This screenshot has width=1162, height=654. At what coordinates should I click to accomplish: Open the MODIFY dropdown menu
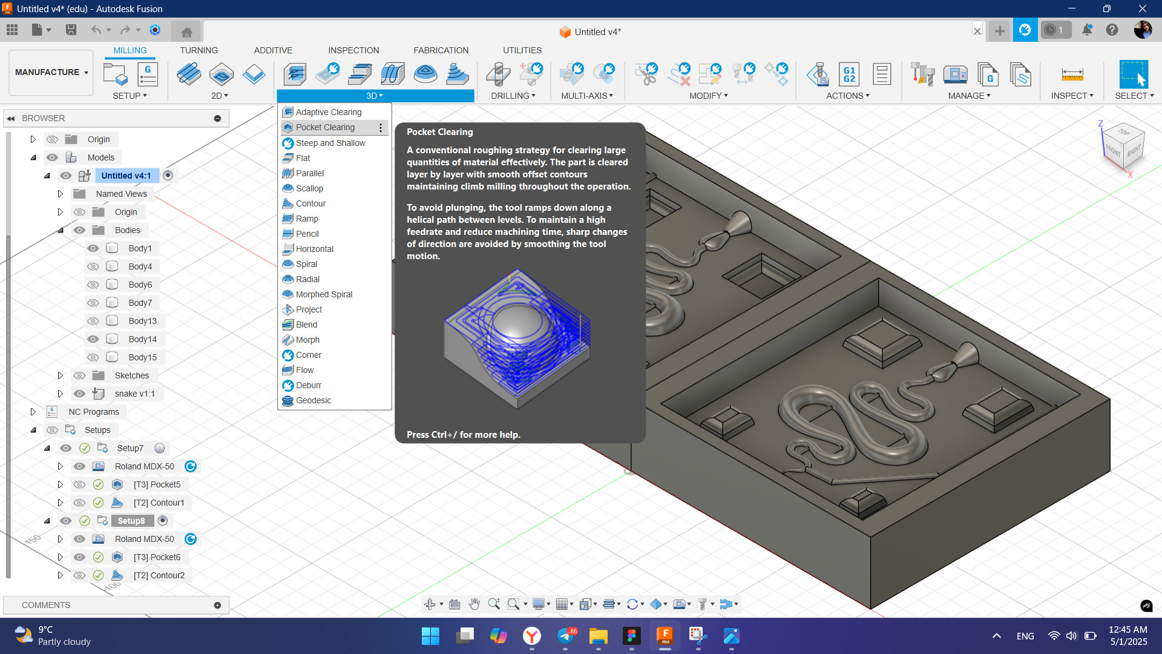coord(708,96)
